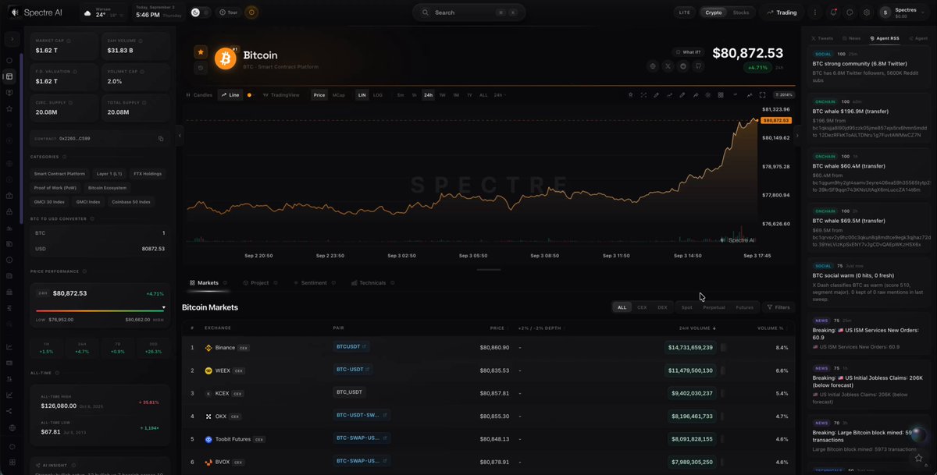937x475 pixels.
Task: Click the X (Twitter) link icon under price
Action: [x=668, y=66]
